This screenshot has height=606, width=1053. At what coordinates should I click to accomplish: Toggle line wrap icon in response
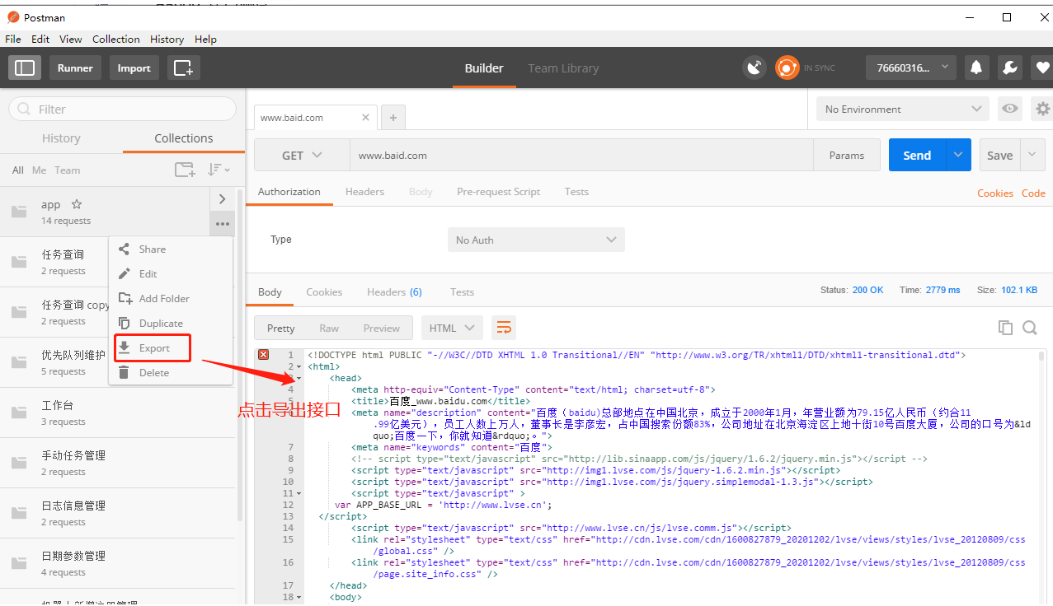[504, 328]
